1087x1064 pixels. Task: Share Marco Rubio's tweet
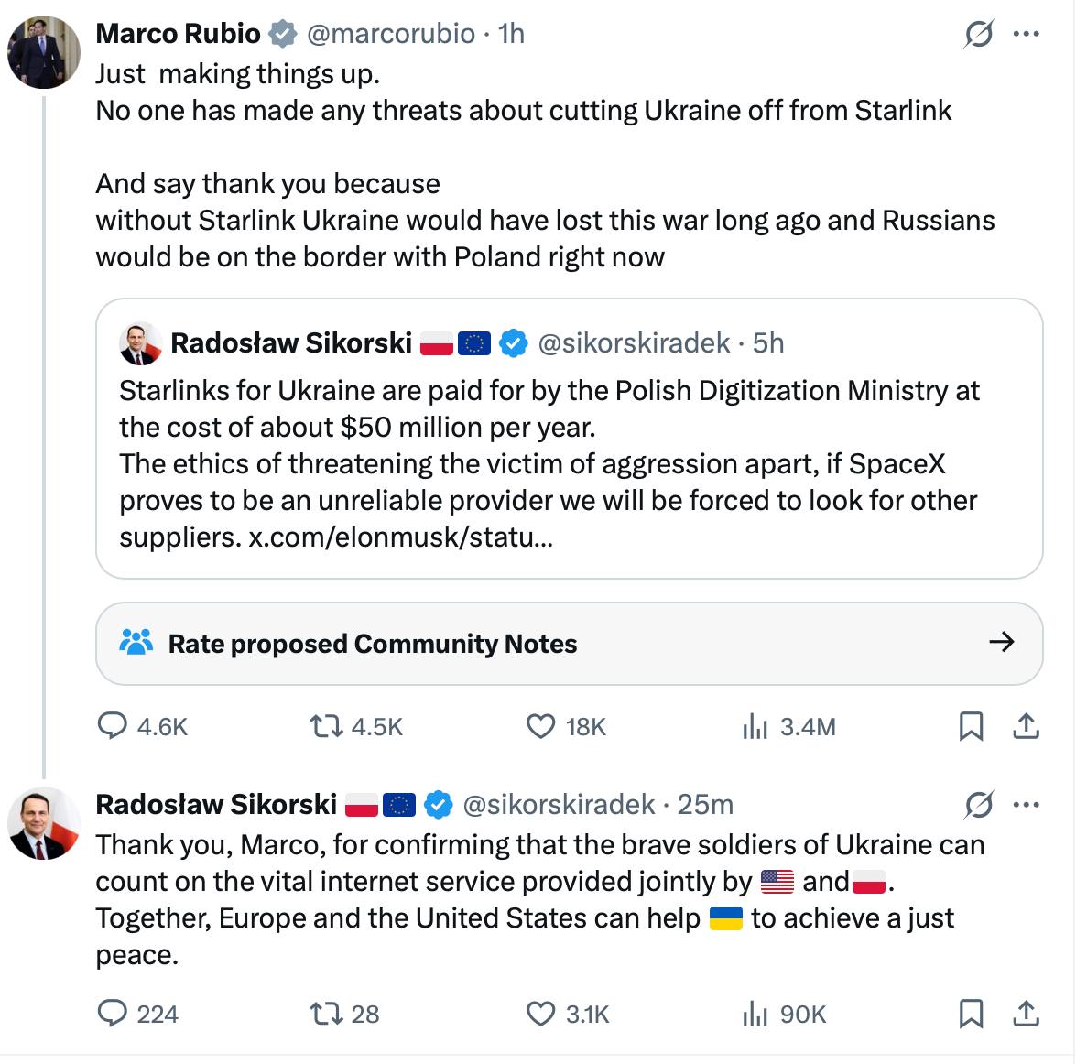(x=1027, y=726)
